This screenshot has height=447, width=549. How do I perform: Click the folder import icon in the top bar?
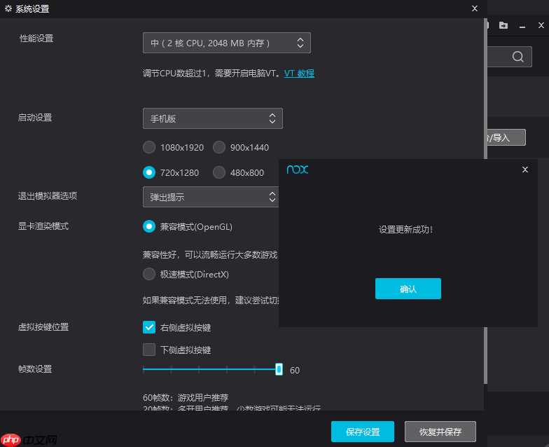pos(503,25)
